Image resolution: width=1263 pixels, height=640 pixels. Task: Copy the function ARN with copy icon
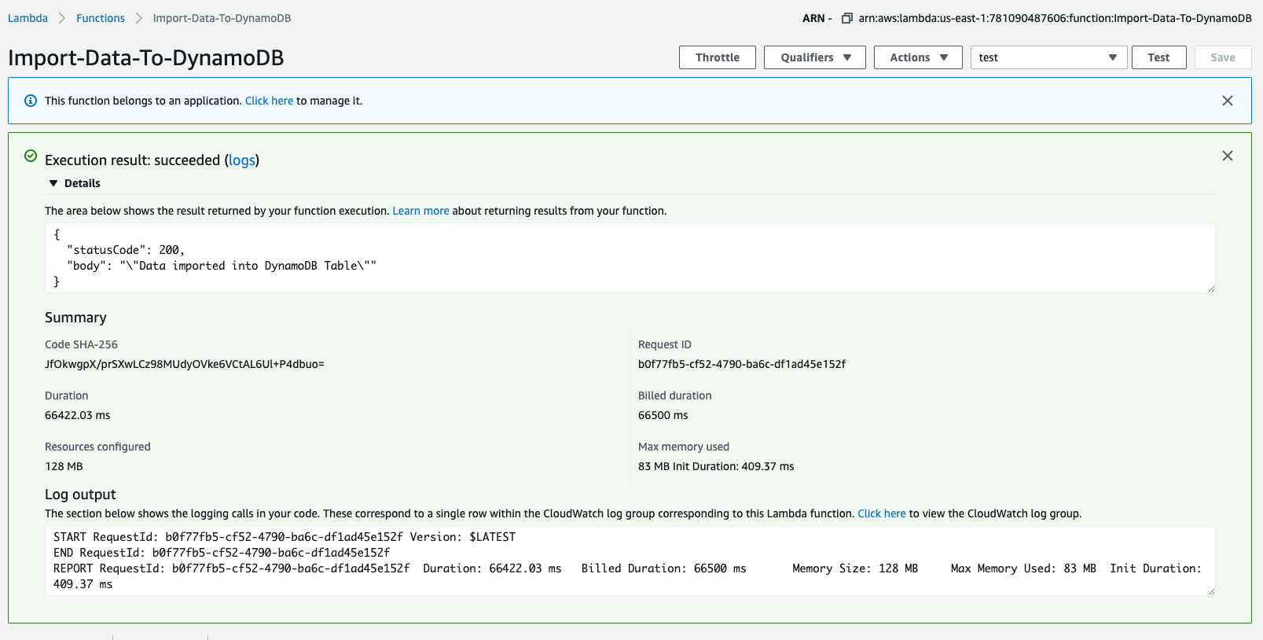pos(846,18)
